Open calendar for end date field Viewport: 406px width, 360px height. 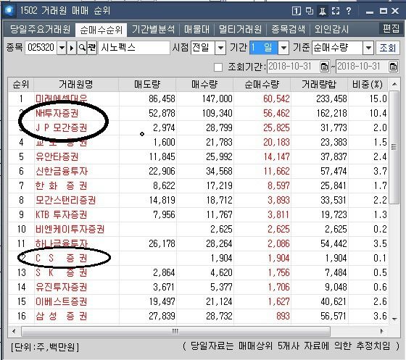point(393,67)
